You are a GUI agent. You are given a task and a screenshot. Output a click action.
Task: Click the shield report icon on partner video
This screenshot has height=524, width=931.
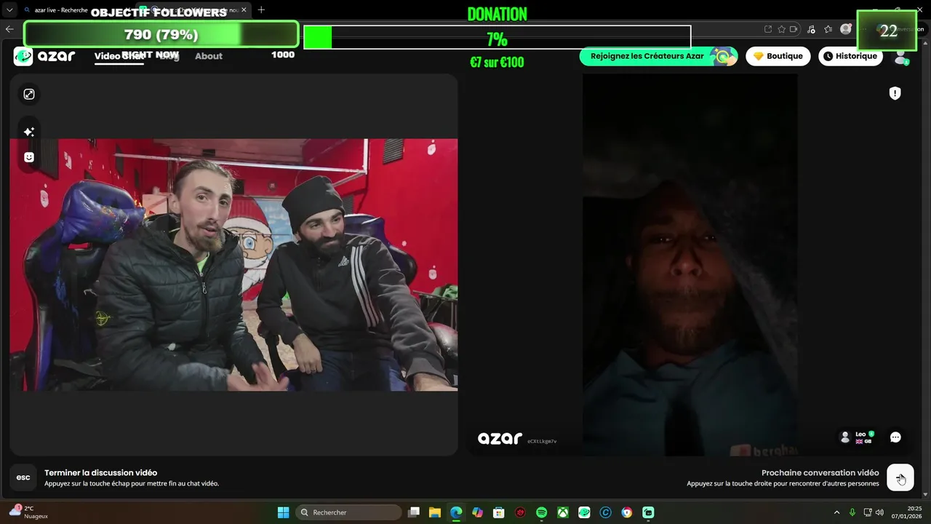coord(895,93)
